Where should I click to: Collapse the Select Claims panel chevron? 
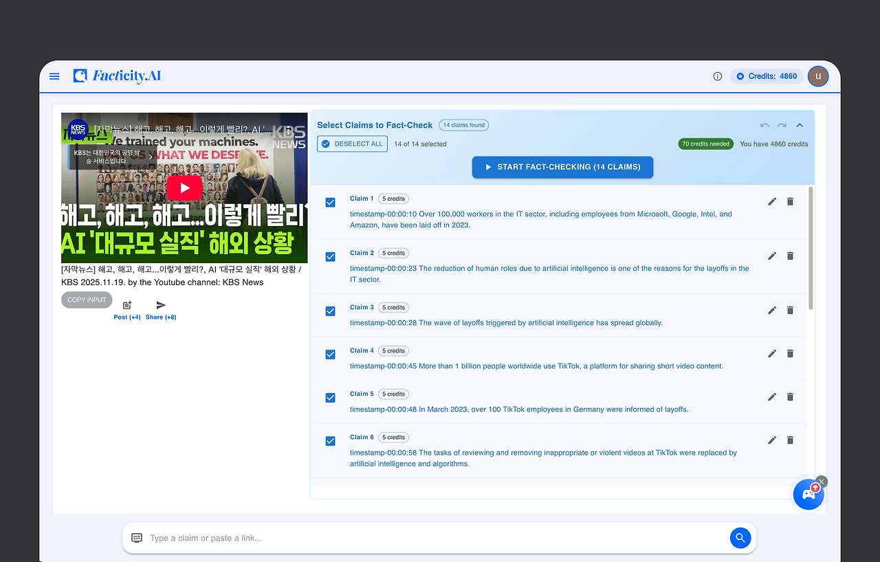pyautogui.click(x=800, y=125)
